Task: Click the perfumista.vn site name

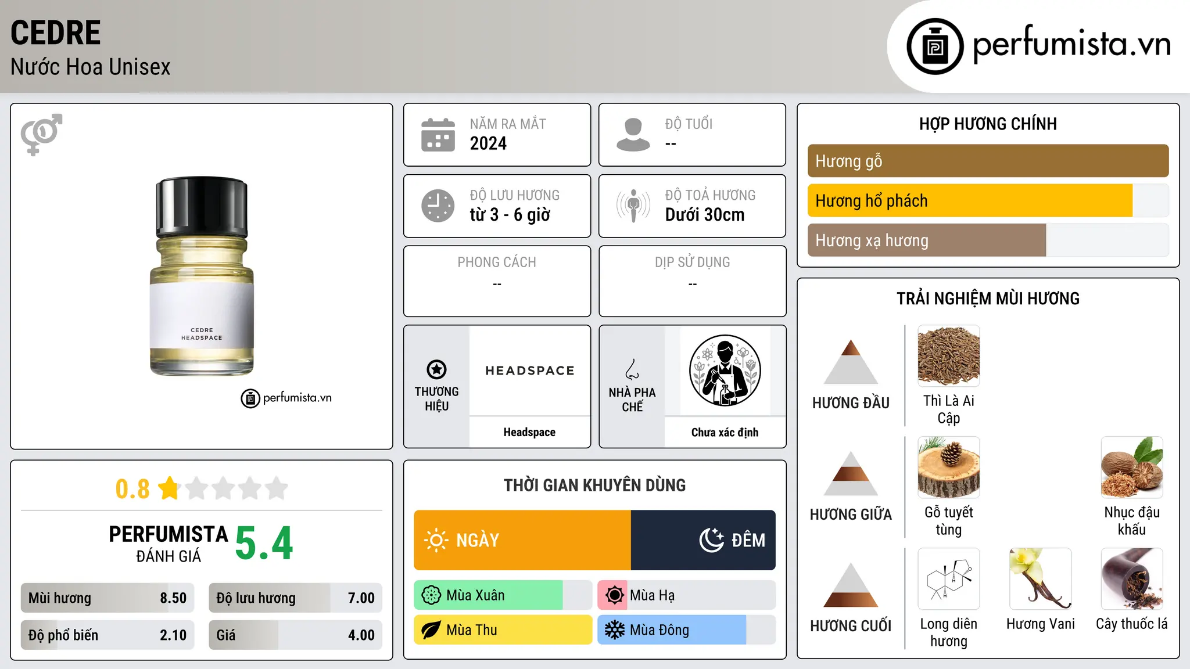Action: coord(1071,44)
